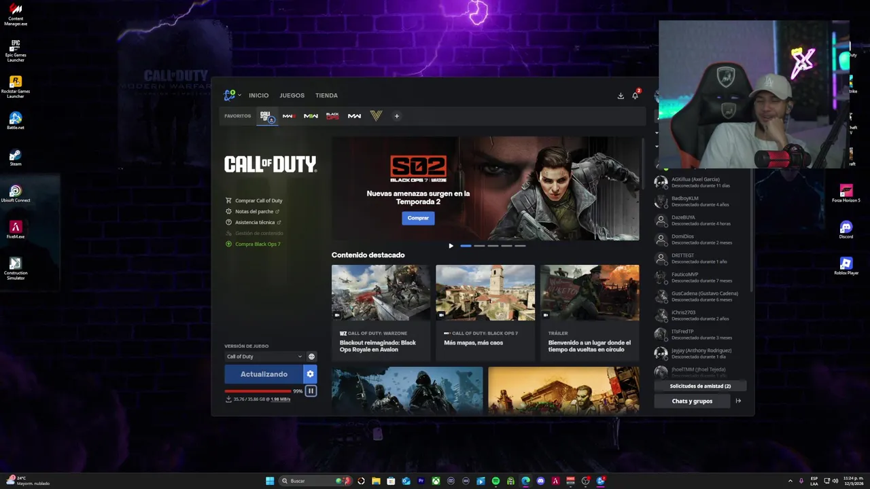This screenshot has height=489, width=870.
Task: Select the MWII favorite icon
Action: coord(289,116)
